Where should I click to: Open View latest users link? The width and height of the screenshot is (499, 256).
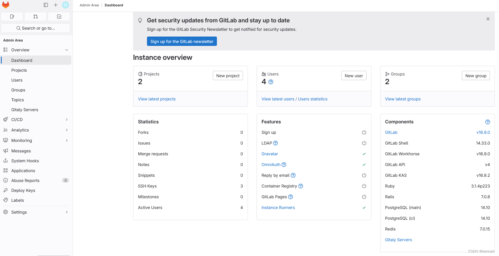(x=278, y=99)
